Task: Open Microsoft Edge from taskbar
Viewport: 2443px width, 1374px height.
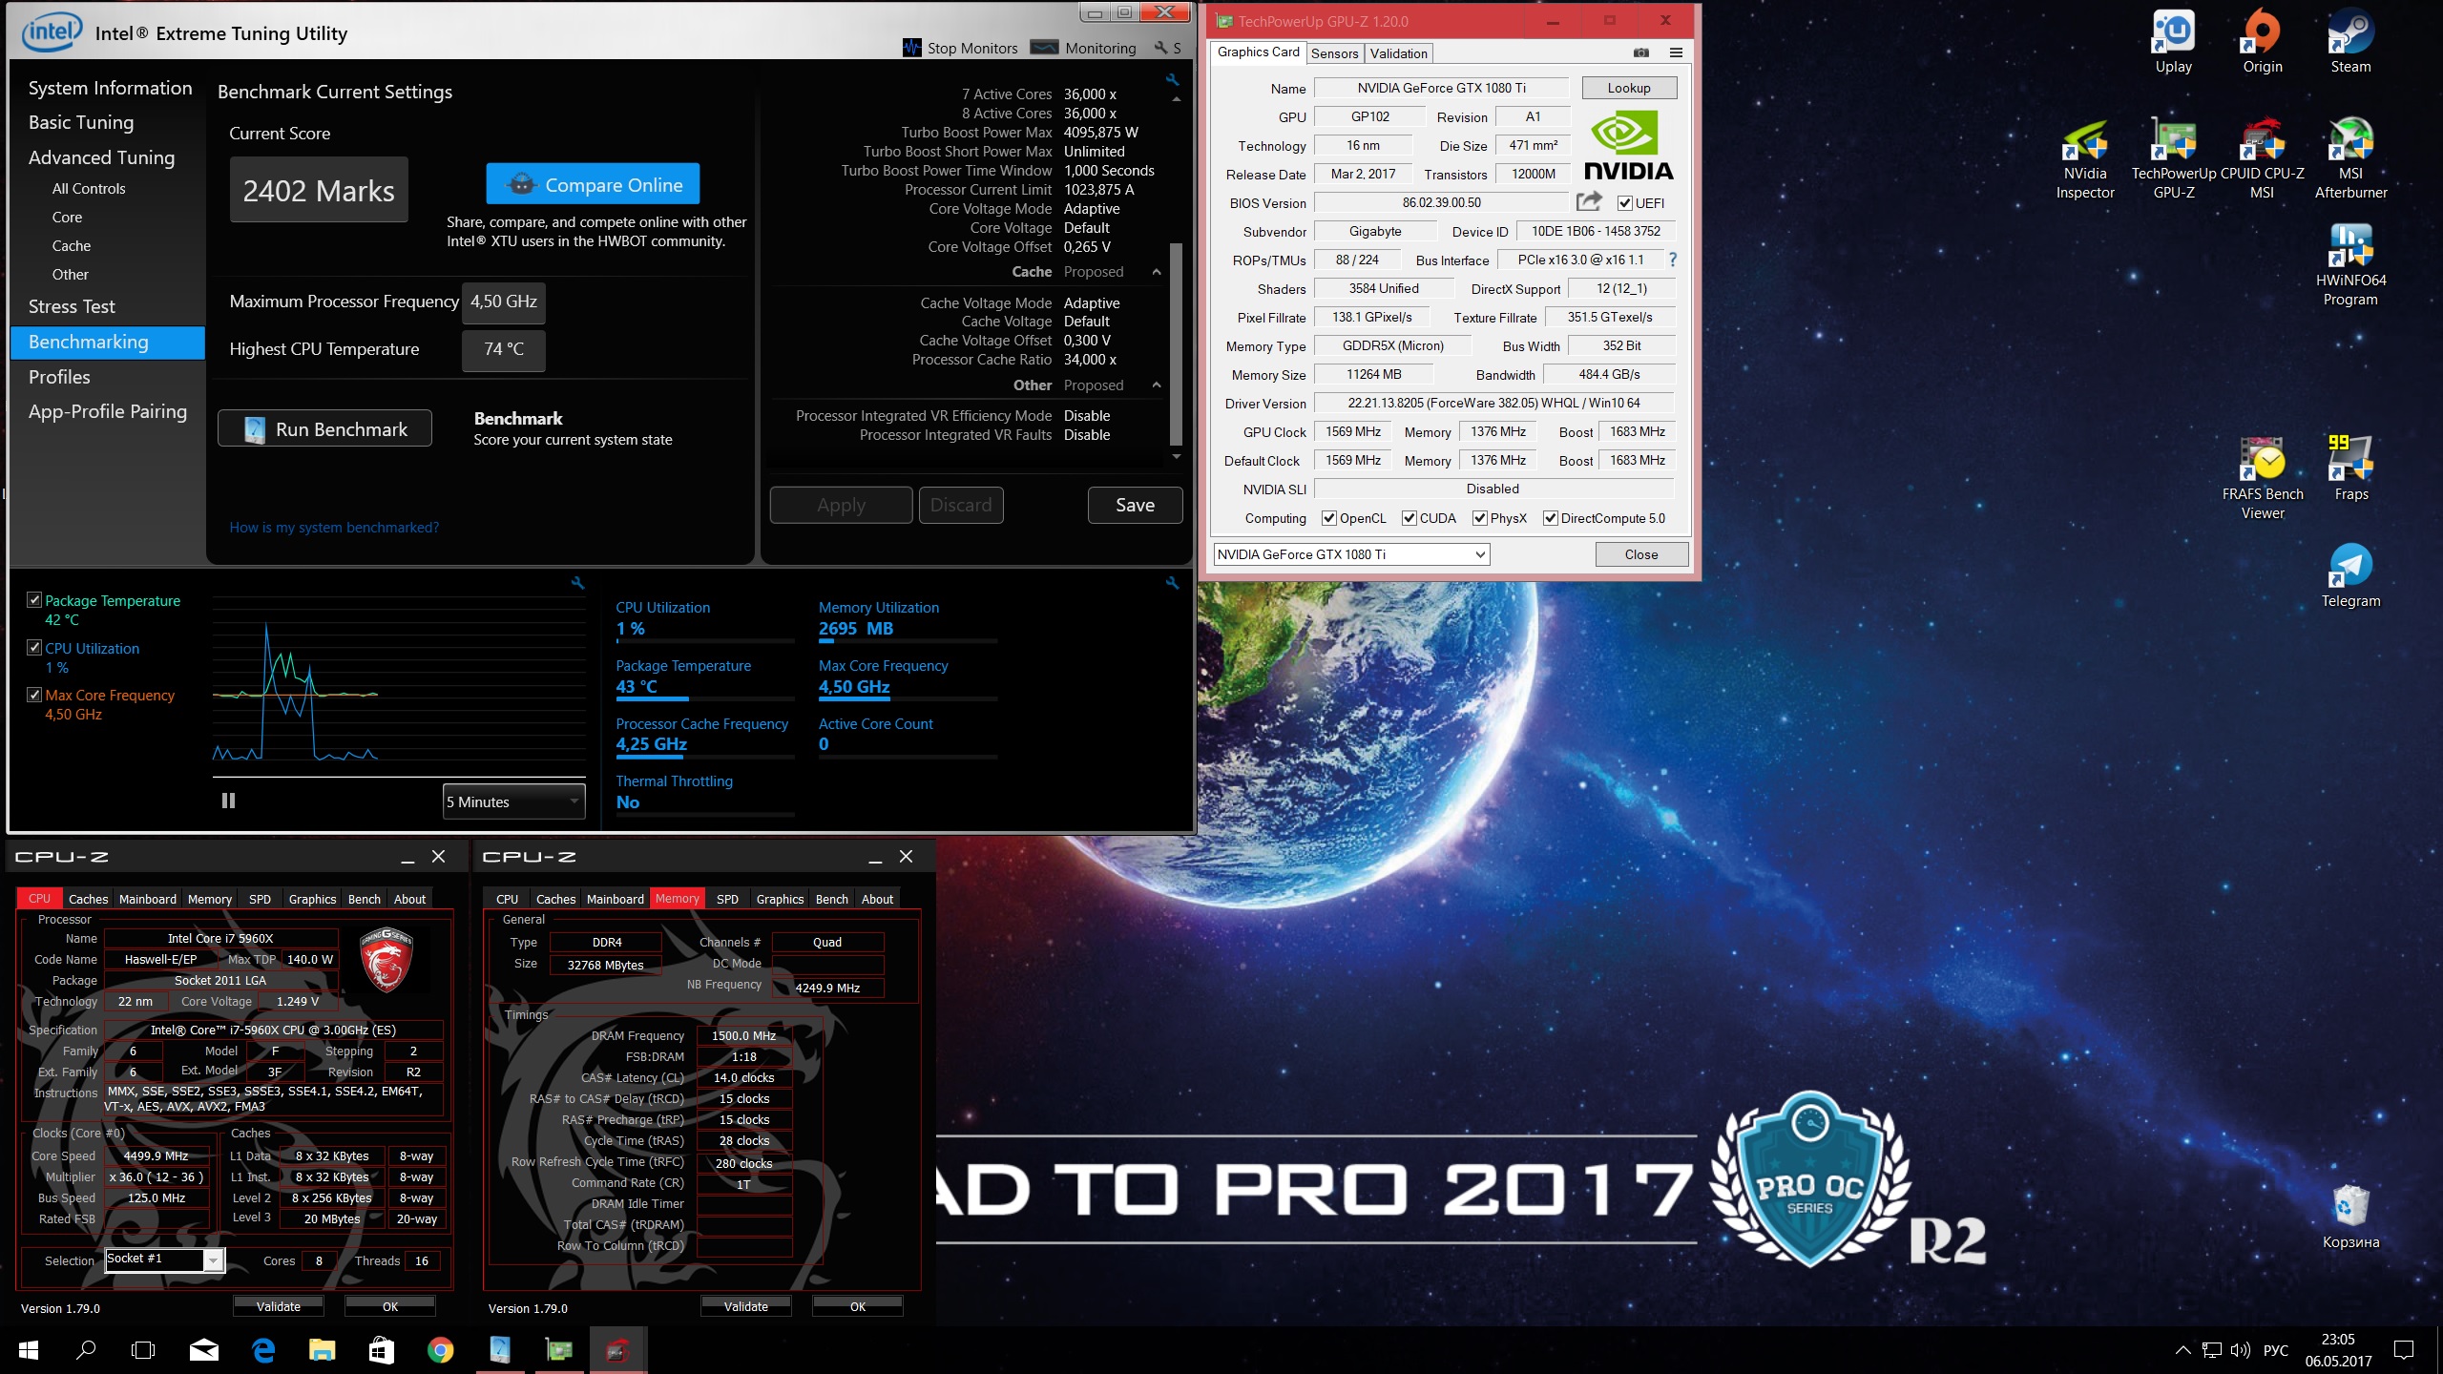Action: point(263,1349)
